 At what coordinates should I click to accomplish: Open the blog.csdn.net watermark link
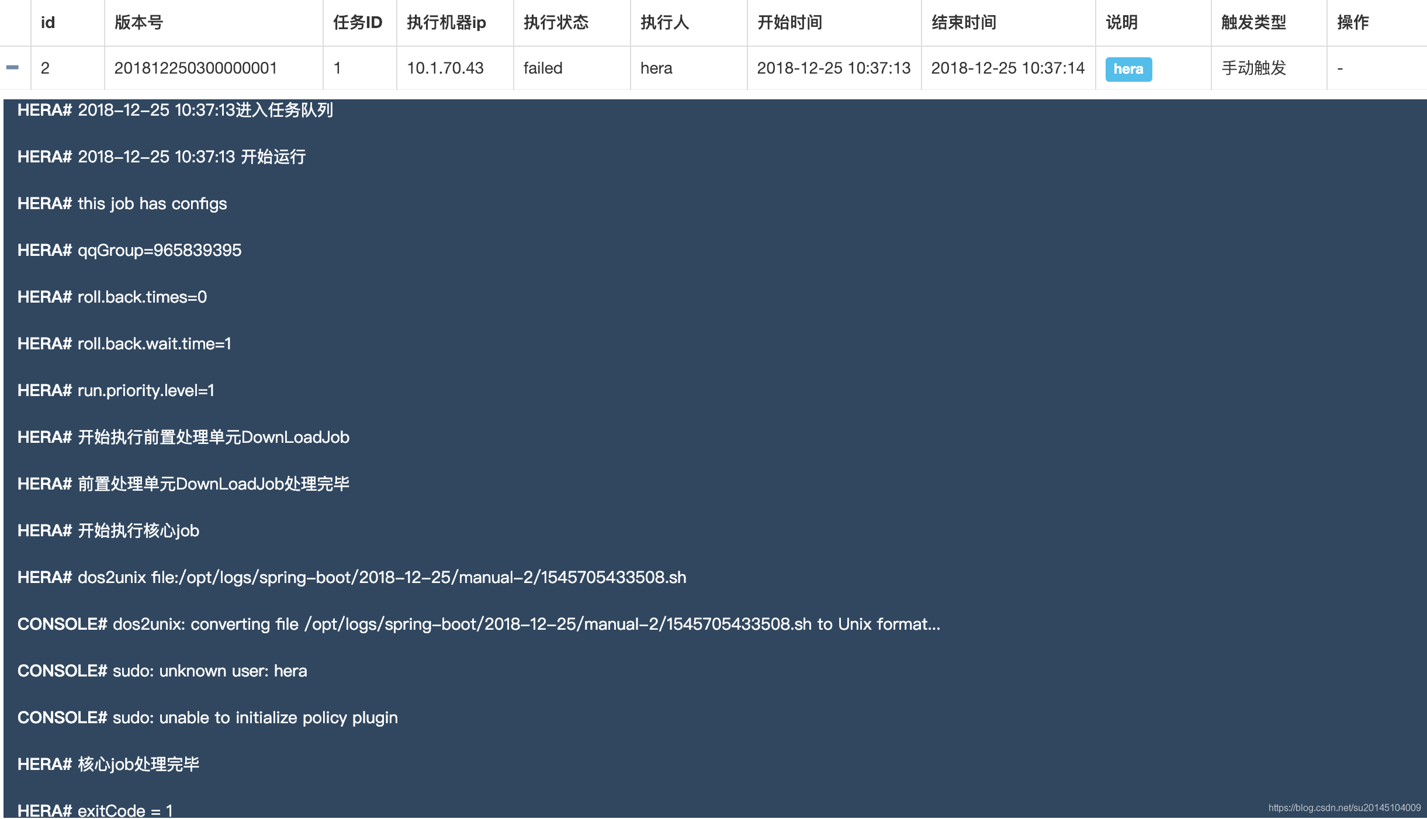tap(1344, 807)
